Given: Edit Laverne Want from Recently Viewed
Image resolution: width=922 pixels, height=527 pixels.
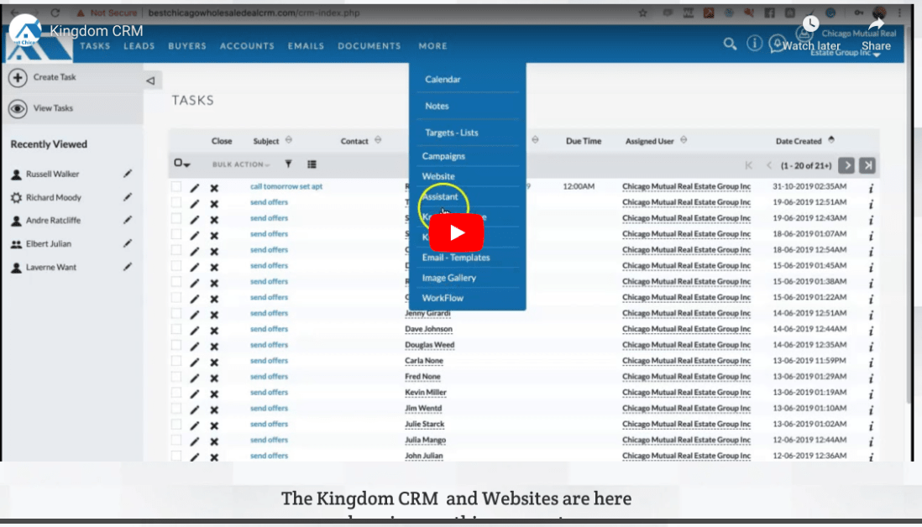Looking at the screenshot, I should [128, 267].
